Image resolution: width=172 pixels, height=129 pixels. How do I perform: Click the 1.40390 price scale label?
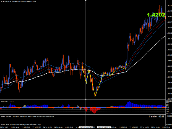pyautogui.click(x=169, y=44)
